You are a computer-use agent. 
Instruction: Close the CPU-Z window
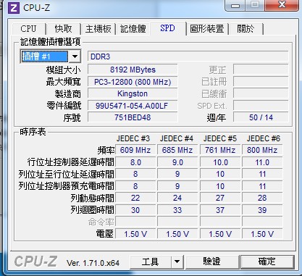click(282, 5)
